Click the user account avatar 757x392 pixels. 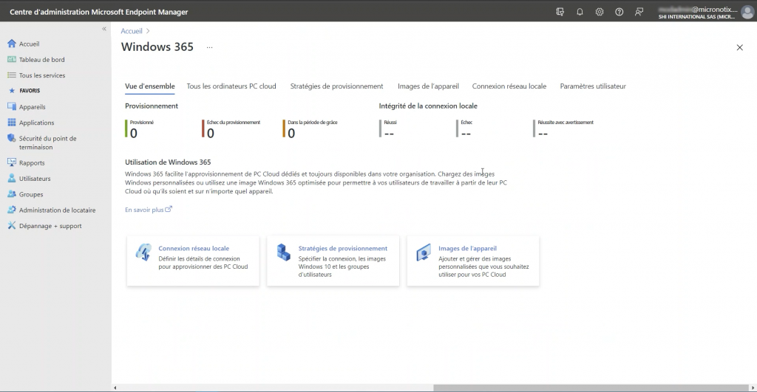click(747, 13)
